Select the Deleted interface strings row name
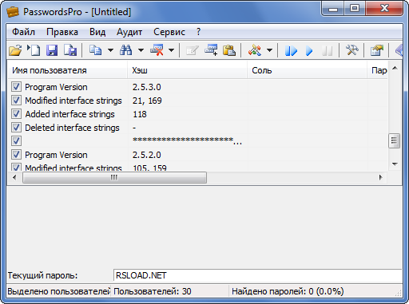 point(72,128)
